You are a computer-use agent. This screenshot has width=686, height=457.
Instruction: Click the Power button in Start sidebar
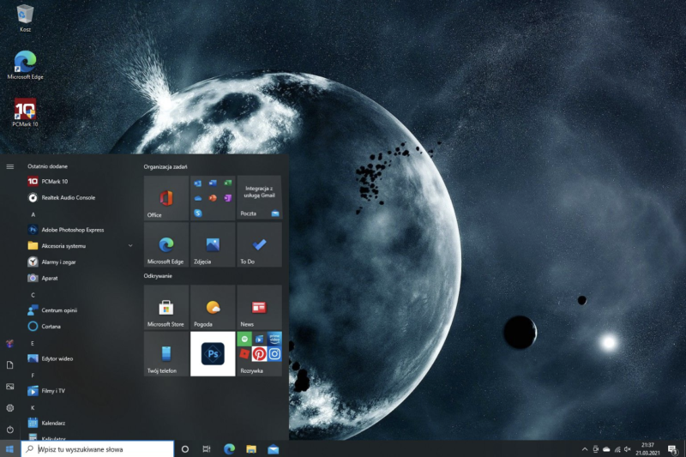(x=10, y=429)
